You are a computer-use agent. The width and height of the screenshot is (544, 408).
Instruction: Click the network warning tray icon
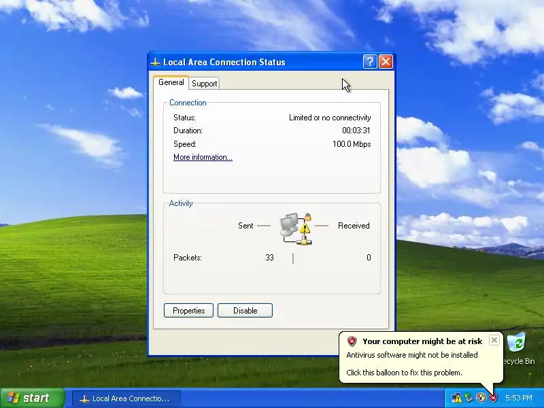tap(456, 398)
